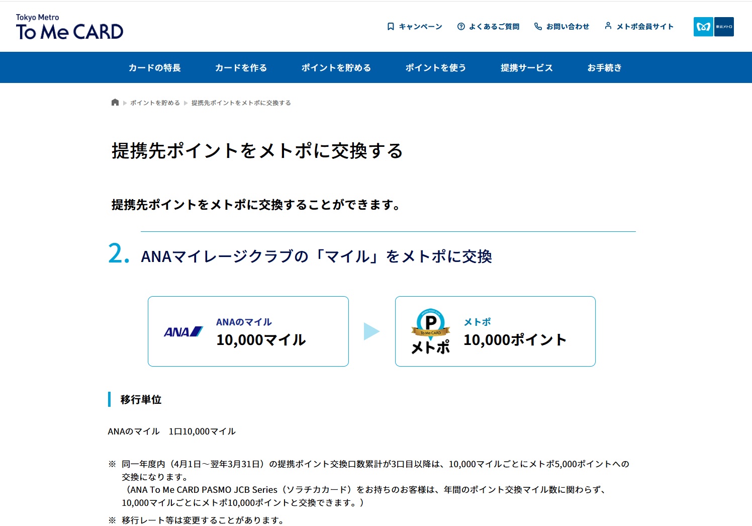
Task: Click the question mark FAQ icon
Action: (461, 27)
